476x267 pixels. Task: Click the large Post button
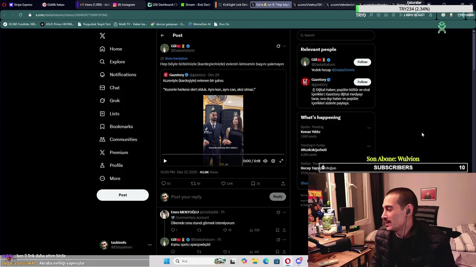pyautogui.click(x=123, y=195)
